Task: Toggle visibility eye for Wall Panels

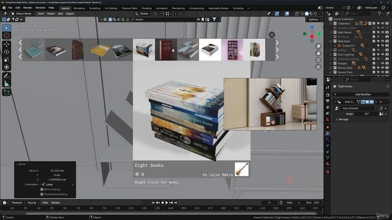Action: click(x=382, y=32)
